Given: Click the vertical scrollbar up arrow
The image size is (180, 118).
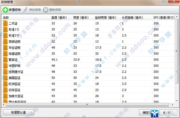Looking at the screenshot, I should coord(177,17).
